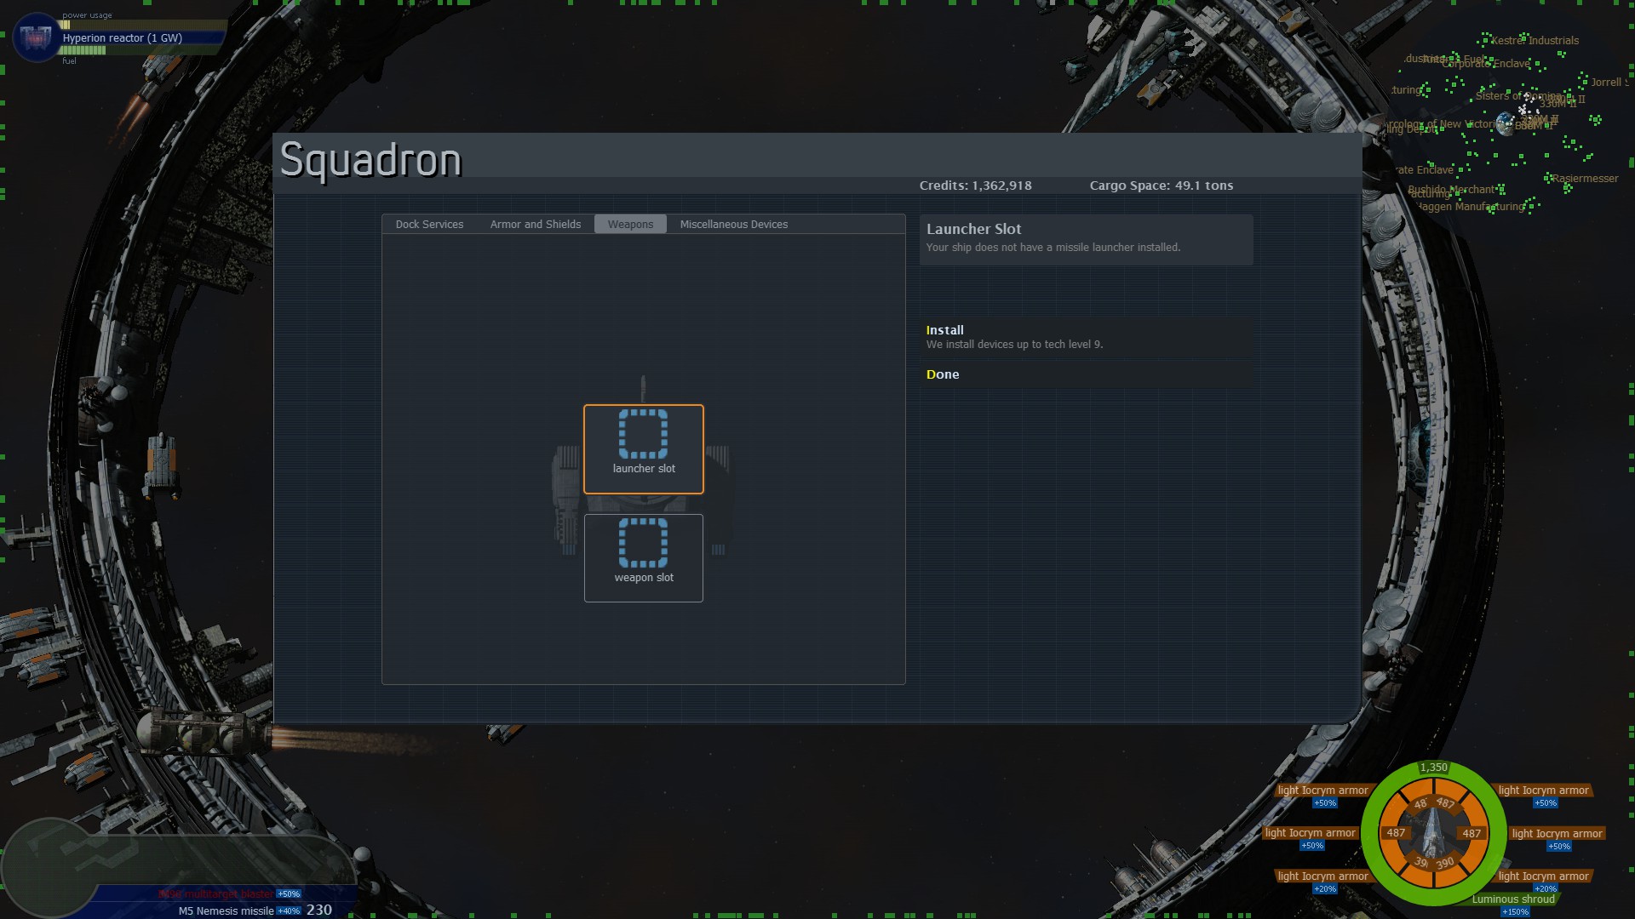The image size is (1635, 919).
Task: Click Done to close dock screen
Action: [x=1087, y=374]
